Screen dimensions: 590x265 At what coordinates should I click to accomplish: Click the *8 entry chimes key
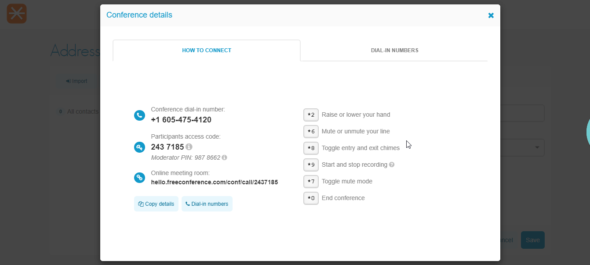(311, 148)
